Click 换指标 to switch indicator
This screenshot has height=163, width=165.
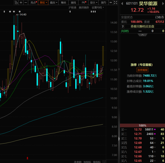97,162
